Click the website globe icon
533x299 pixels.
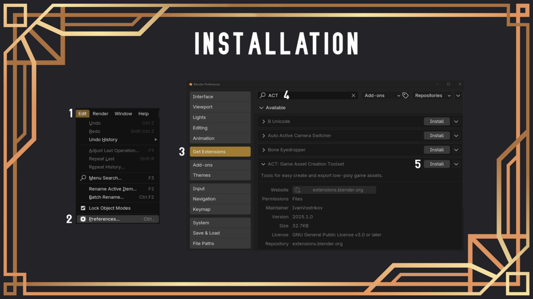click(298, 190)
